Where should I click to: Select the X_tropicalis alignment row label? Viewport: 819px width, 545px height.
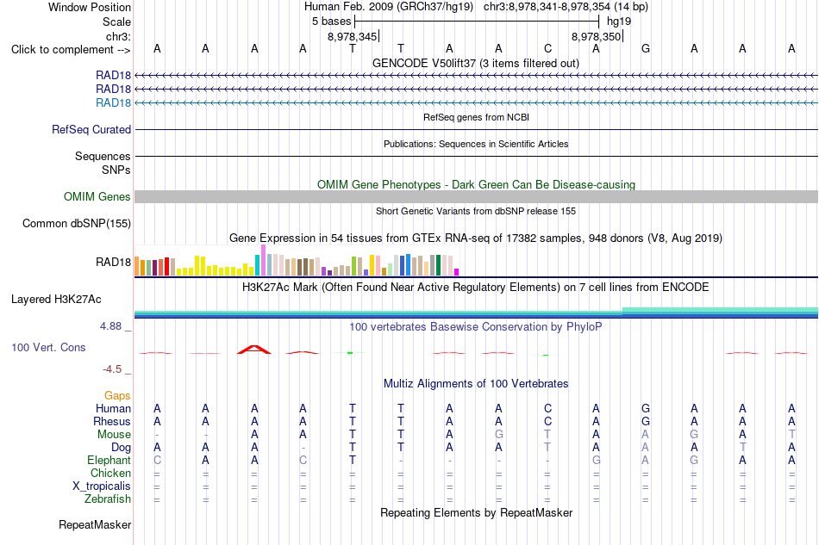102,486
